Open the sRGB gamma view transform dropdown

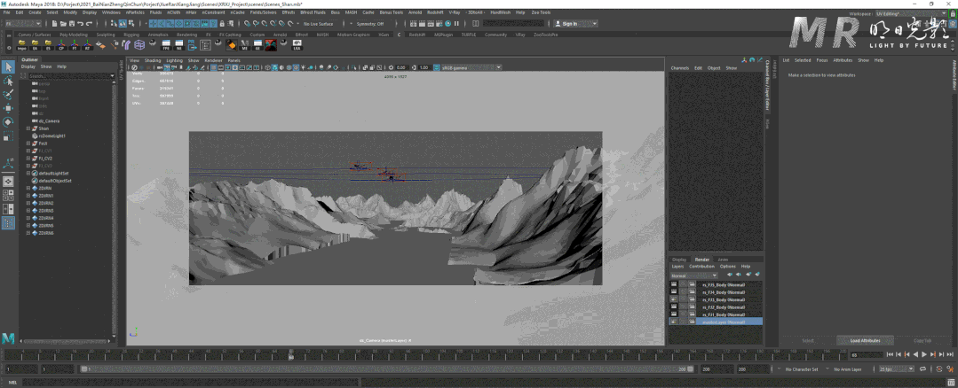[471, 67]
